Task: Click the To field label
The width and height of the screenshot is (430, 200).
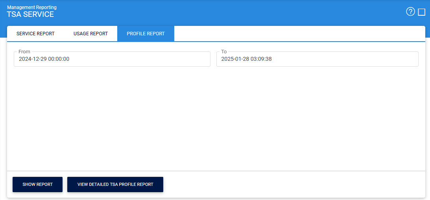Action: pyautogui.click(x=224, y=52)
